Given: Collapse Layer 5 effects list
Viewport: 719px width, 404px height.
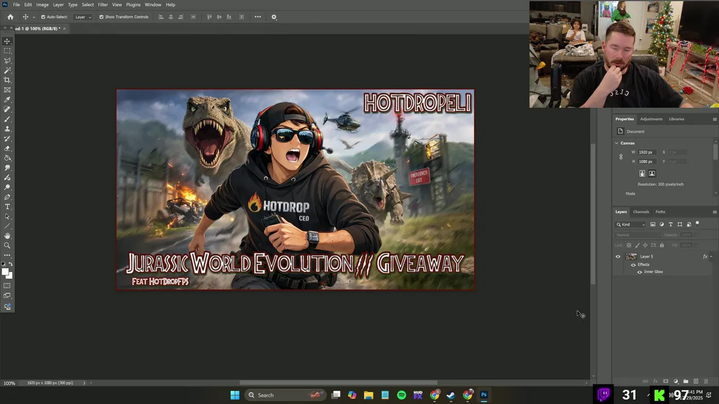Looking at the screenshot, I should (x=711, y=256).
